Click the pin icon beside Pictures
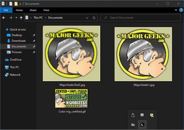Viewport: 184px width, 130px height. pos(34,52)
